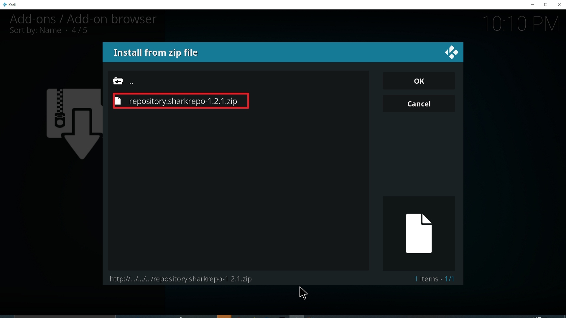This screenshot has width=566, height=318.
Task: Minimize the Kodi window
Action: (533, 5)
